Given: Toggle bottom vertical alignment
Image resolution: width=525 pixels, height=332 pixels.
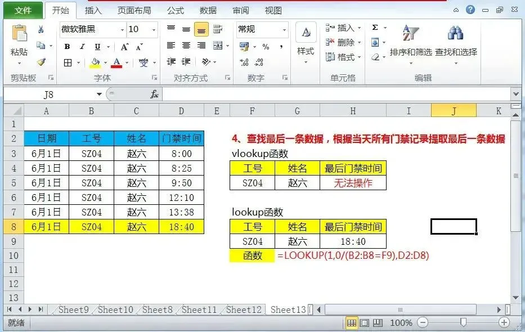Looking at the screenshot, I should (x=201, y=29).
